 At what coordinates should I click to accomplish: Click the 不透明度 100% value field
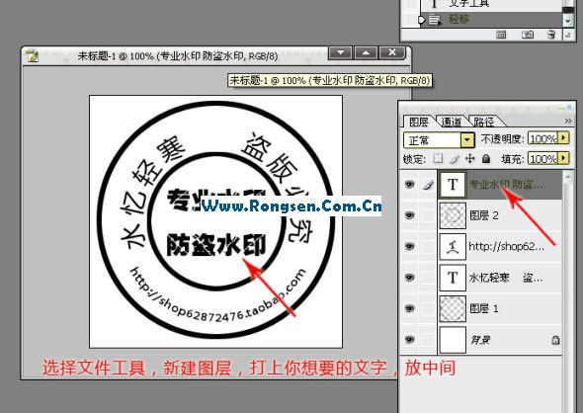542,138
